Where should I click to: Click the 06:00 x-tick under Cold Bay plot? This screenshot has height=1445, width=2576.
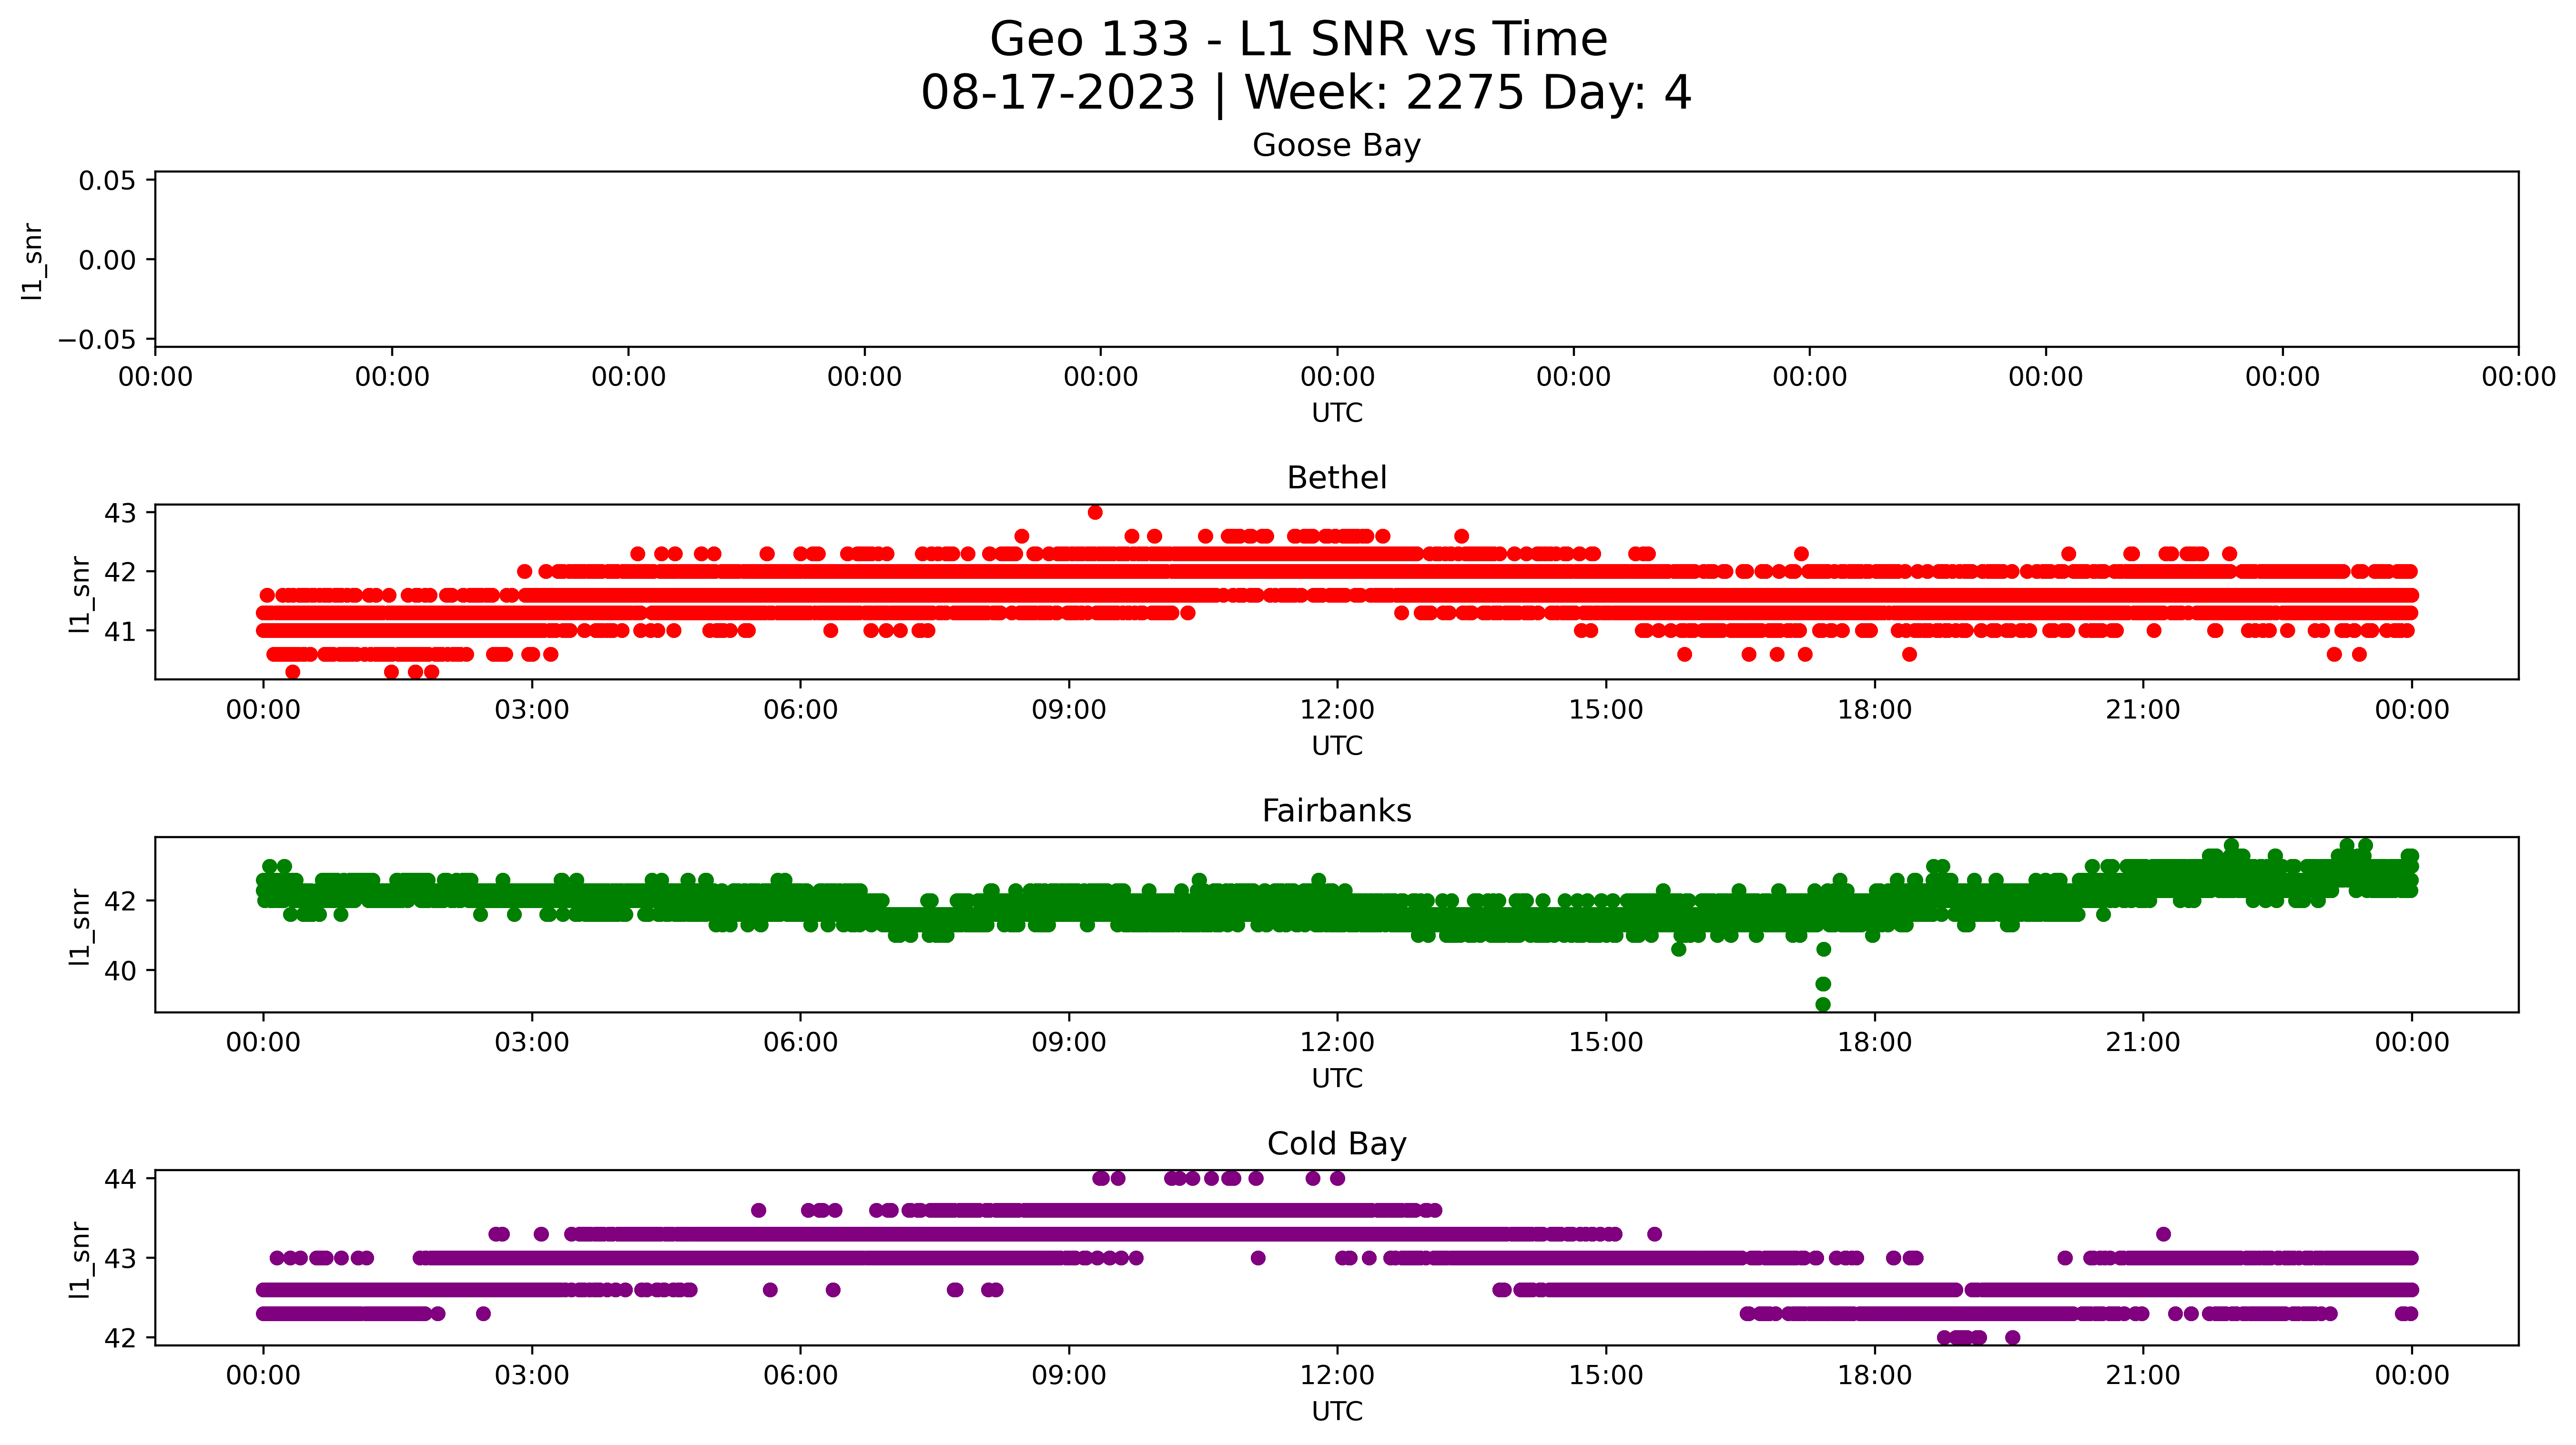click(800, 1376)
